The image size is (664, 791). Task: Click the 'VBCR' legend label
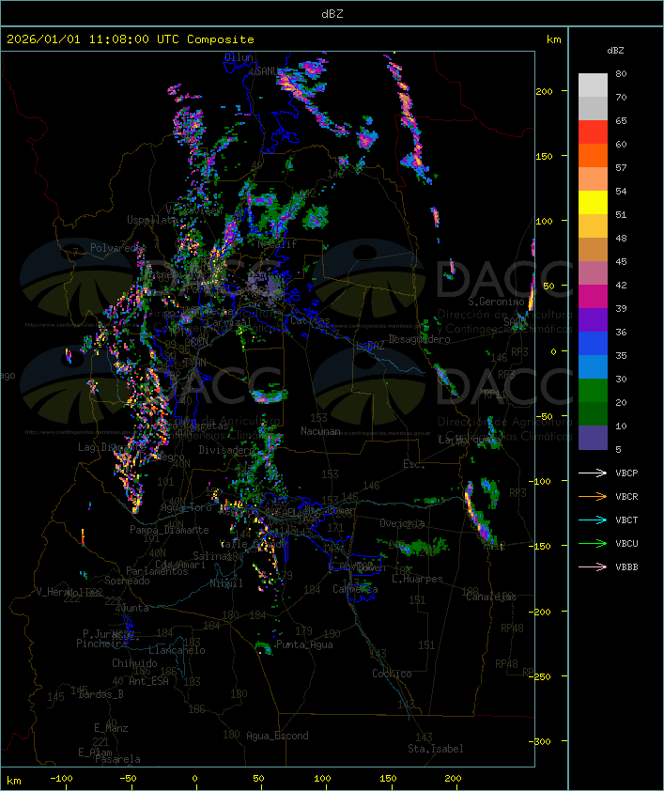(x=626, y=496)
